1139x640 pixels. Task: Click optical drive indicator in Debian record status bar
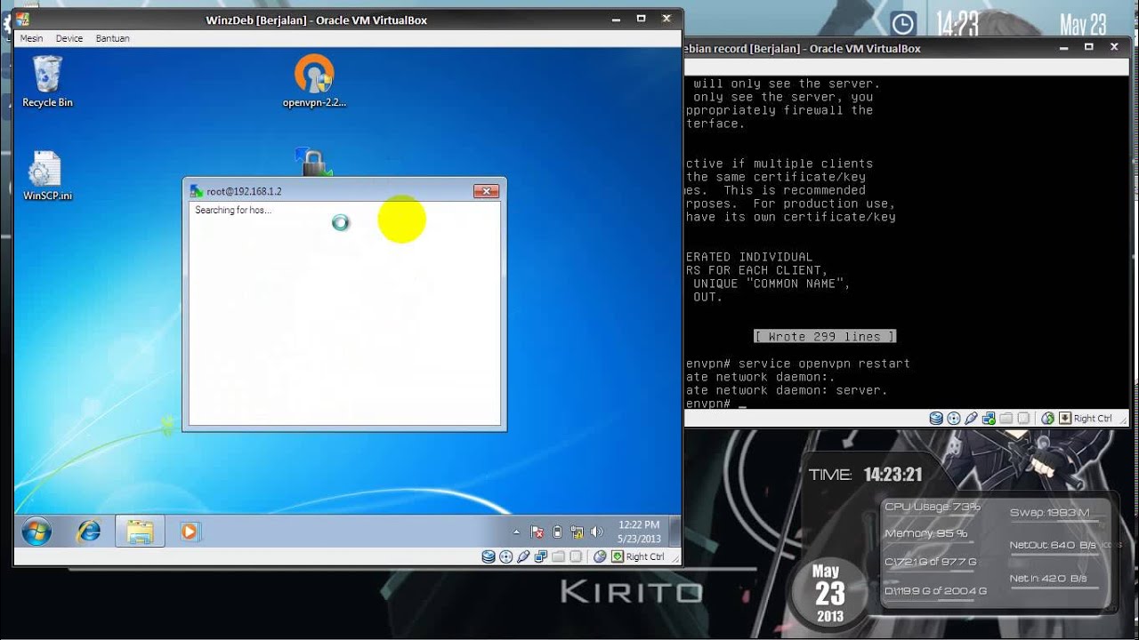[x=954, y=418]
